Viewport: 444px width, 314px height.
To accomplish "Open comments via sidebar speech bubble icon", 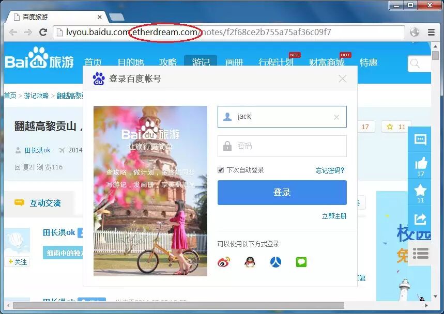I will click(x=420, y=139).
